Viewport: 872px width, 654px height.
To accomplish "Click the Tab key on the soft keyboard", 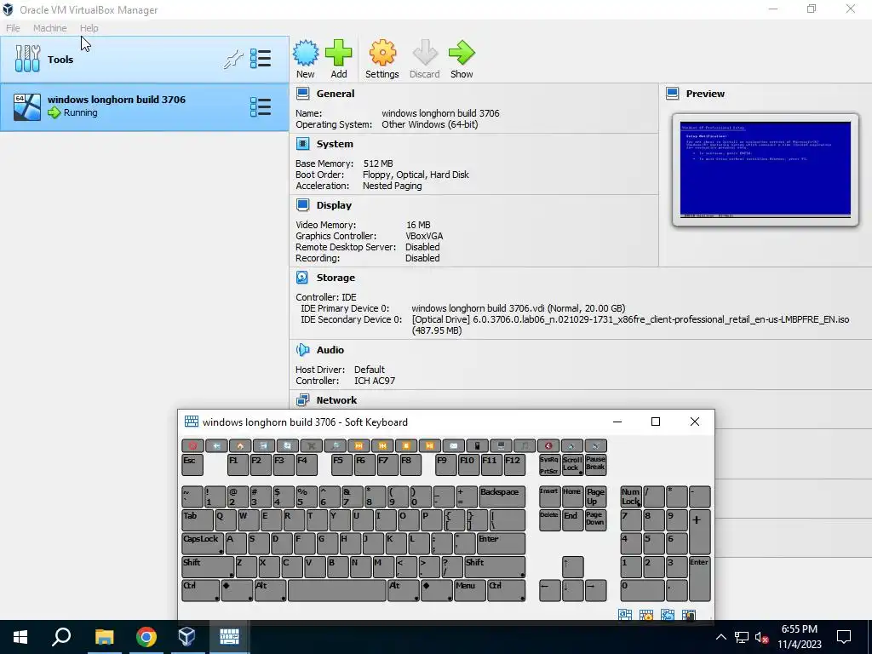I will point(198,520).
